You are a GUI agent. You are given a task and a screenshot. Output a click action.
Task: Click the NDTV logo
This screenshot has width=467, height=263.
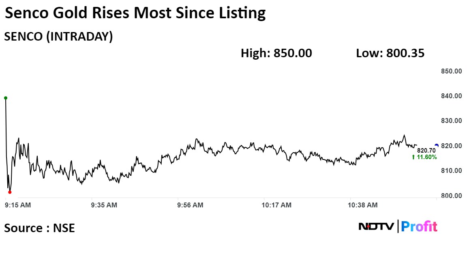376,226
